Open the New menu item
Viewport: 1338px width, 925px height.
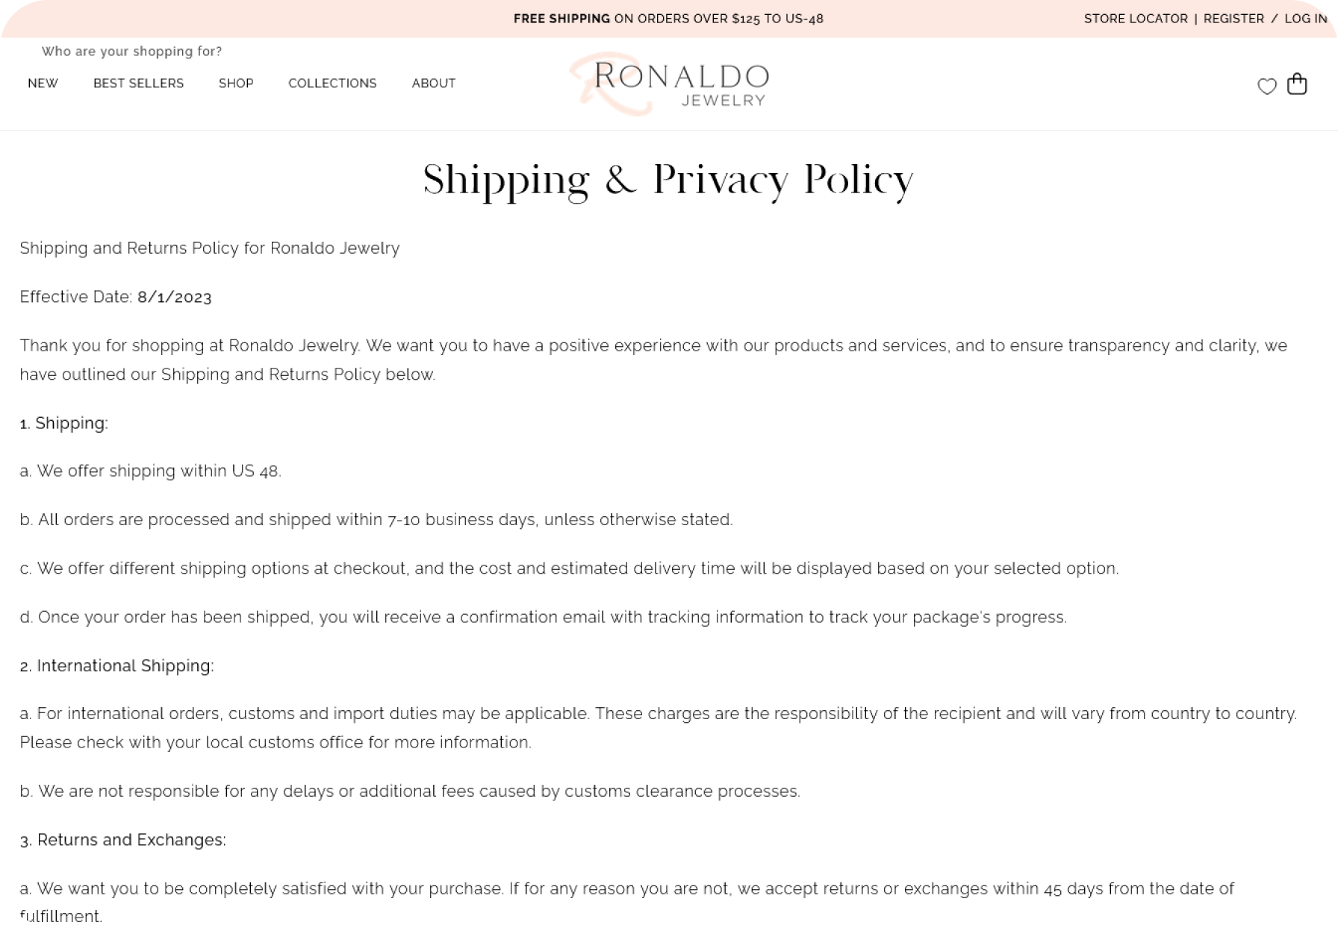pos(43,84)
